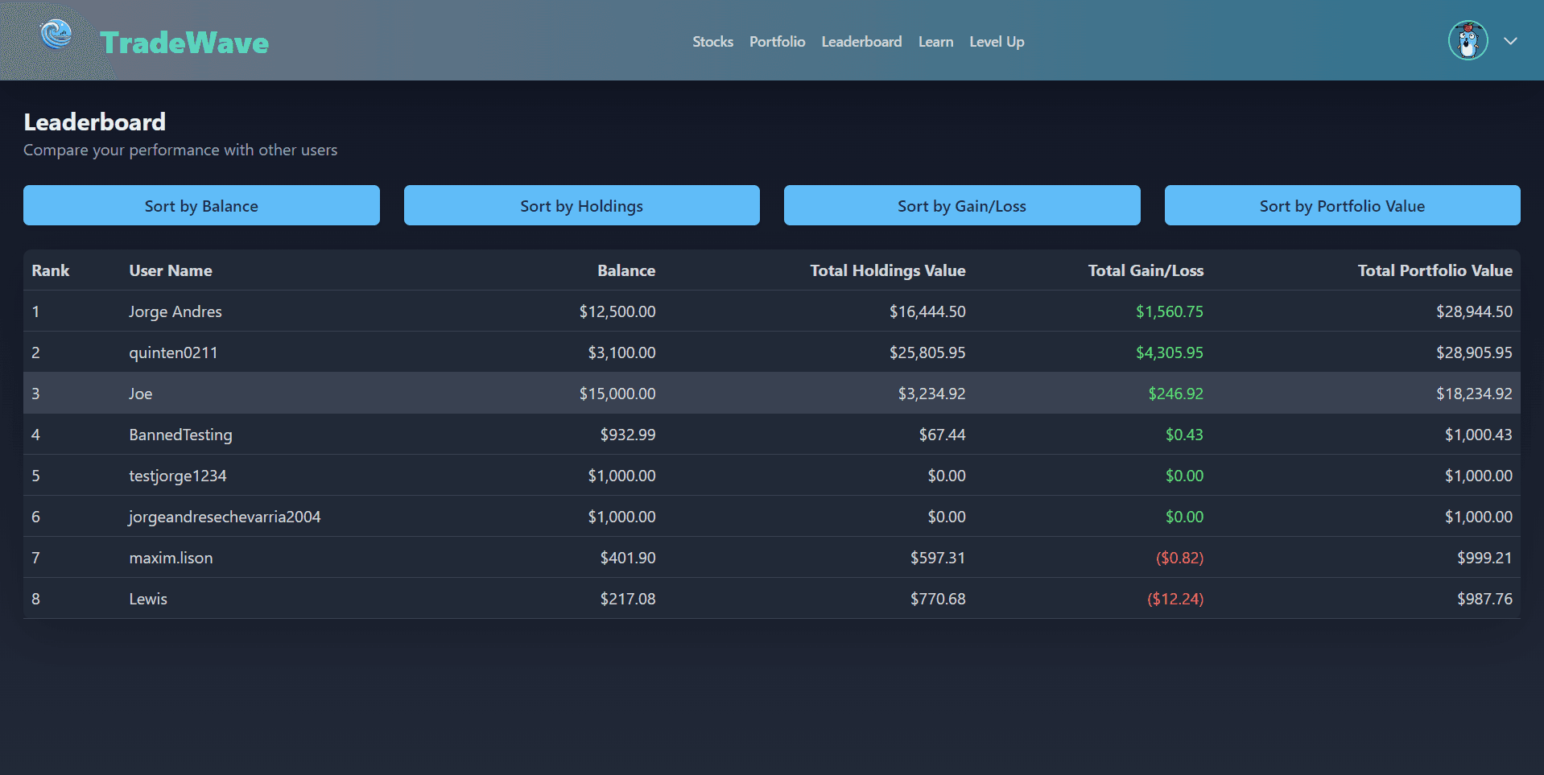Sort the table by Balance
This screenshot has width=1544, height=775.
(x=201, y=205)
